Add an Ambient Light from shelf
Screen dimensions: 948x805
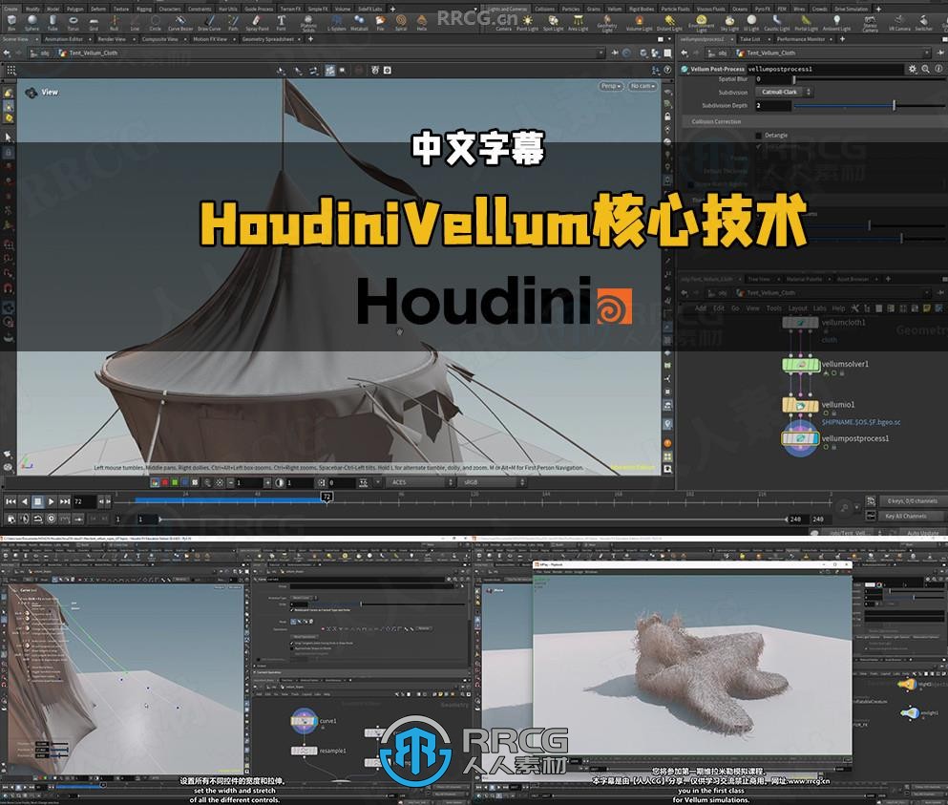point(836,23)
